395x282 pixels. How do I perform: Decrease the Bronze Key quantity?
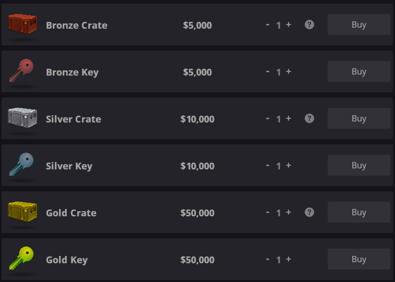268,71
